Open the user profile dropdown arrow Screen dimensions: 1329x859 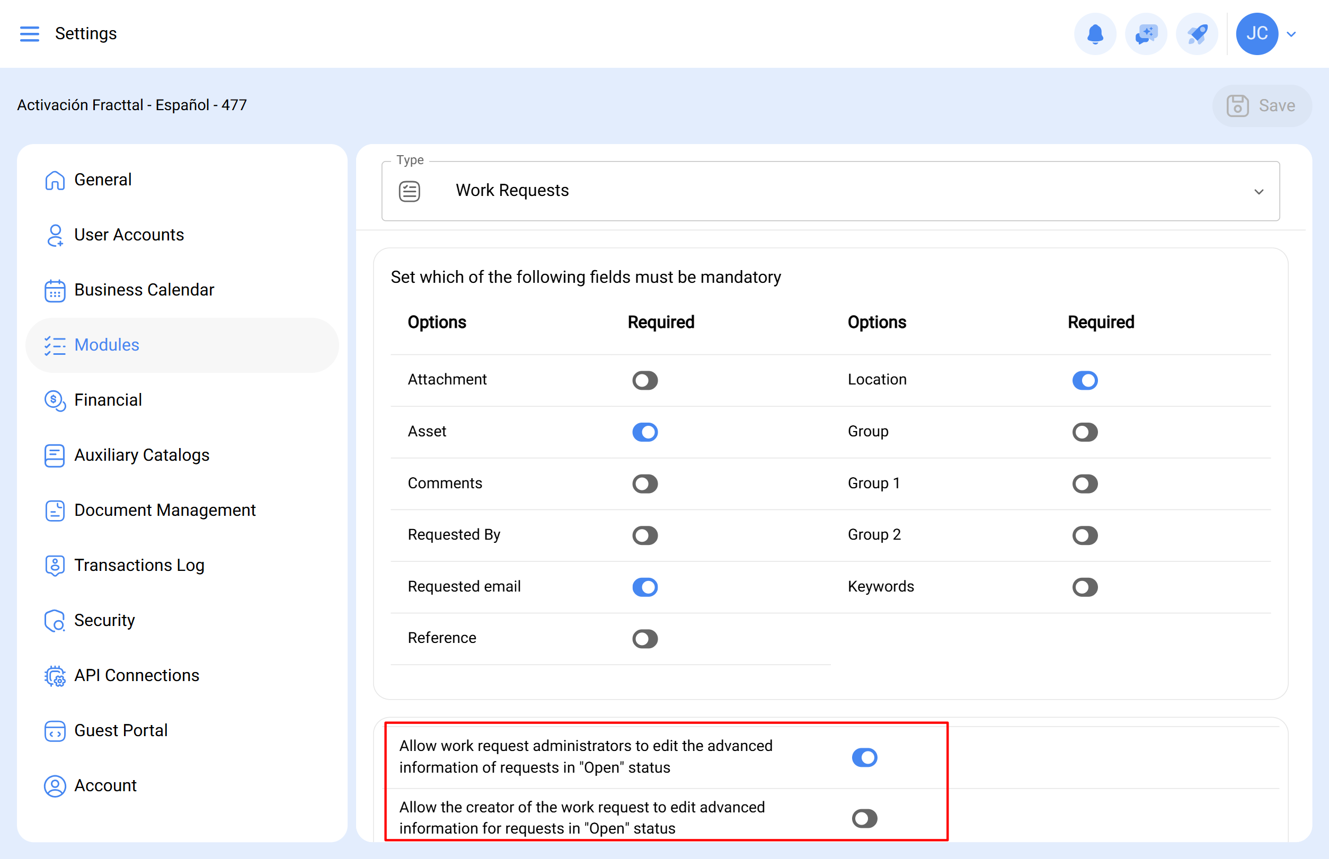coord(1291,34)
